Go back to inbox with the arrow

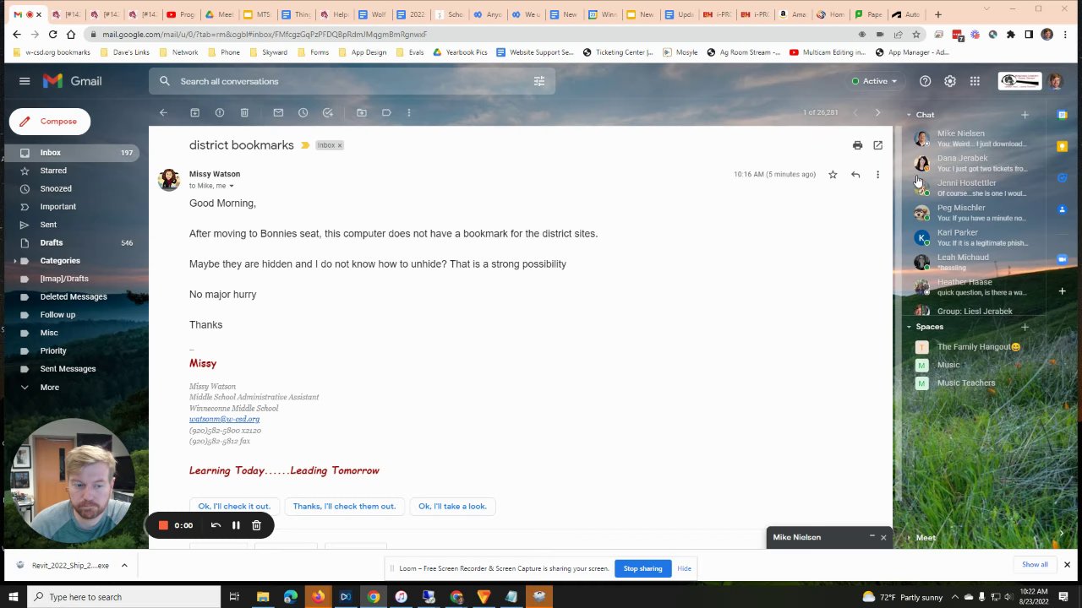pos(163,112)
